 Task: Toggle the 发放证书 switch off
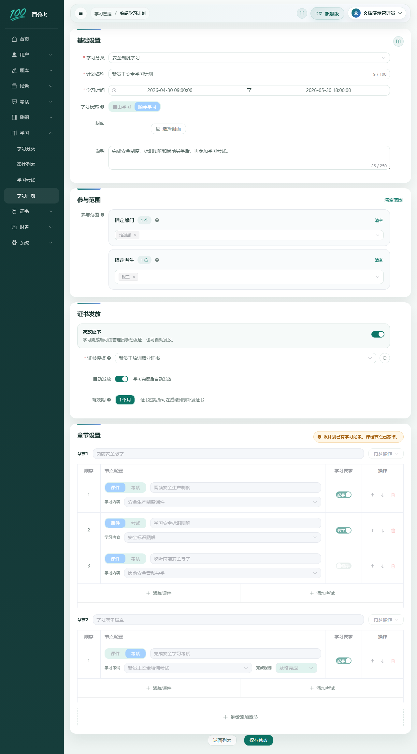click(x=378, y=334)
